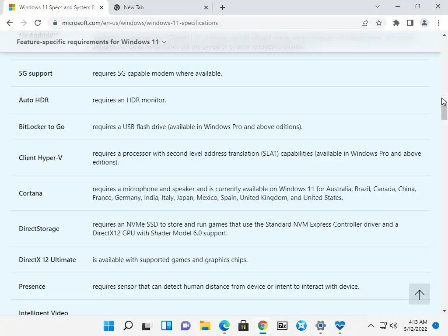
Task: Click the Presence feature label
Action: (x=32, y=286)
